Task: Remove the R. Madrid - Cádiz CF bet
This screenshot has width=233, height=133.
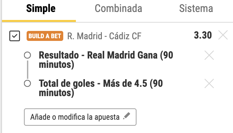Action: (x=223, y=35)
